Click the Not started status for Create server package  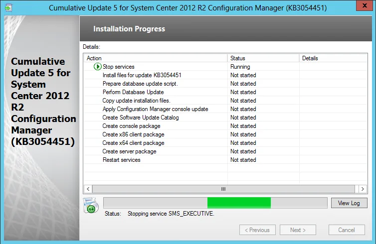(243, 151)
